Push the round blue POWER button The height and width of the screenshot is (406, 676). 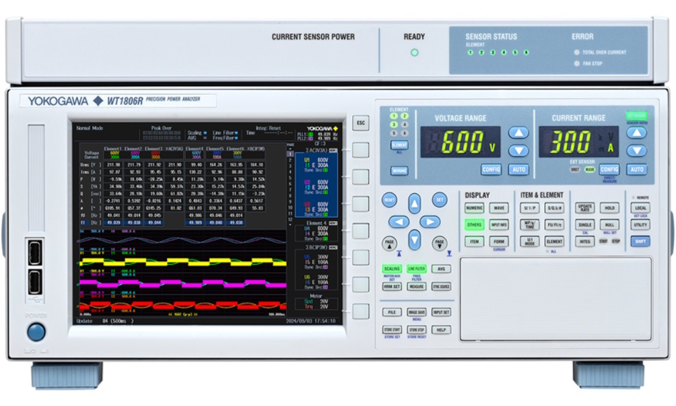click(x=36, y=333)
